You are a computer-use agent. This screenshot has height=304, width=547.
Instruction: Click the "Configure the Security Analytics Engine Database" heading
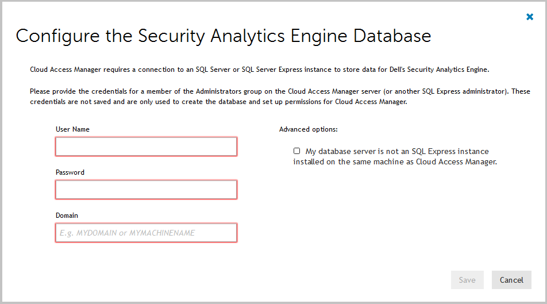click(224, 36)
